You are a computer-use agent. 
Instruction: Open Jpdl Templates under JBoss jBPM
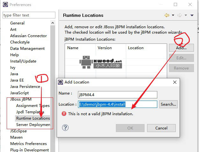coord(30,112)
